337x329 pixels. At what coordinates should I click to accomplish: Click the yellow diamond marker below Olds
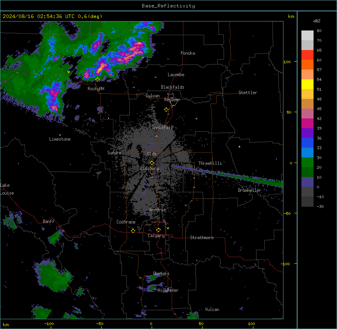coord(152,163)
